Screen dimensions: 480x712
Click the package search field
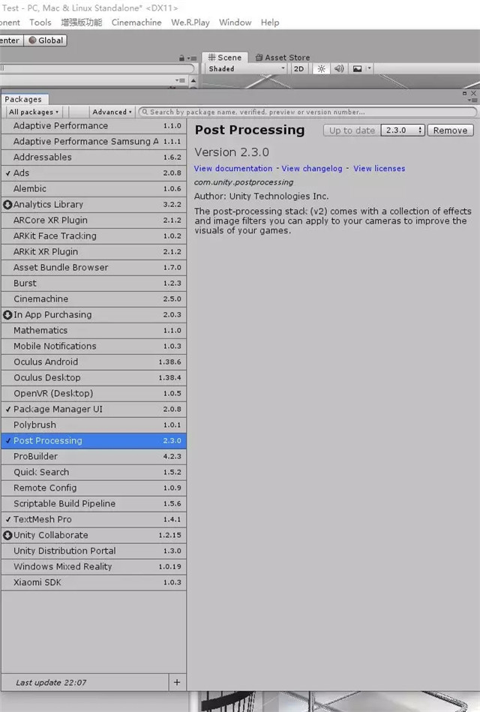[x=307, y=112]
